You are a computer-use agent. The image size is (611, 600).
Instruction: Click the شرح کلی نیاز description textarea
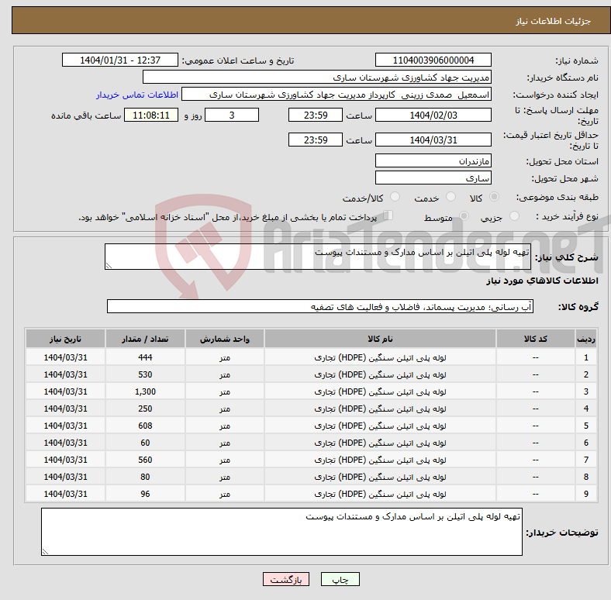pyautogui.click(x=318, y=257)
